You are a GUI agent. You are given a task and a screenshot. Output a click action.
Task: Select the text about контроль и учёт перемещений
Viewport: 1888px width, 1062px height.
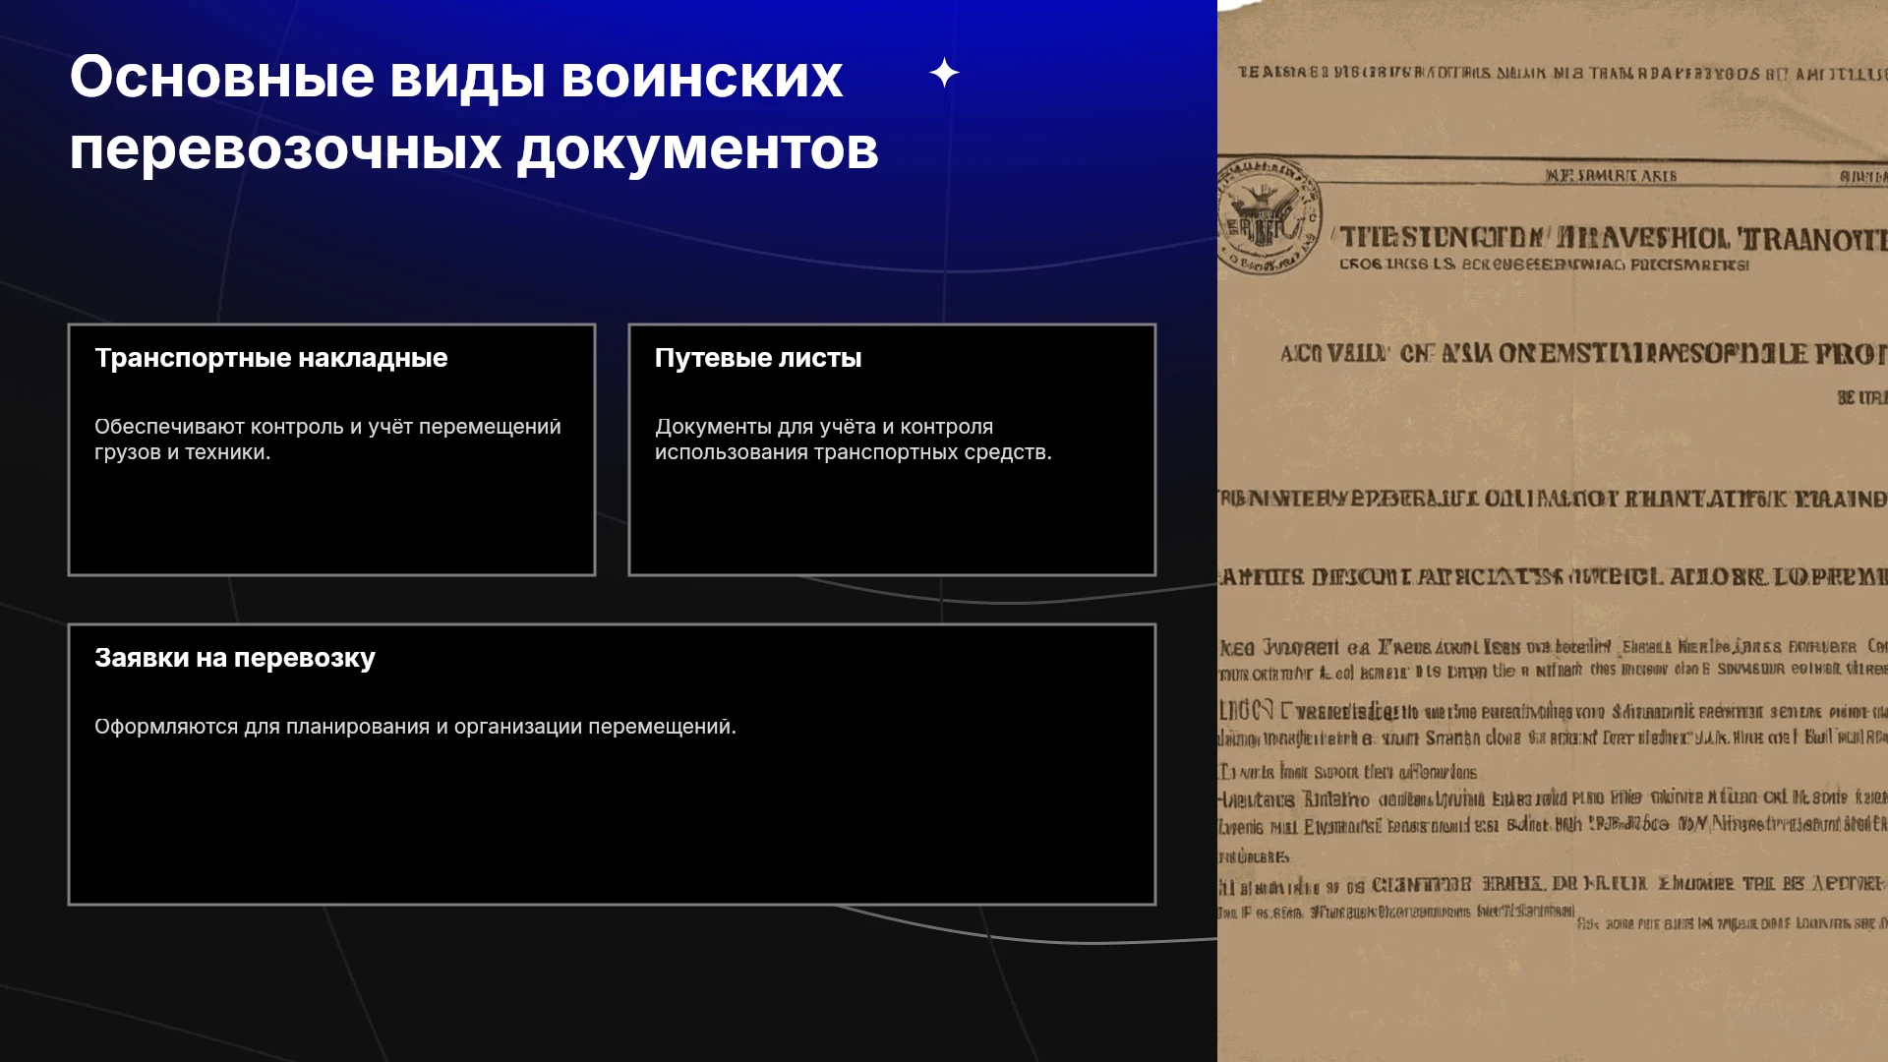[x=327, y=440]
